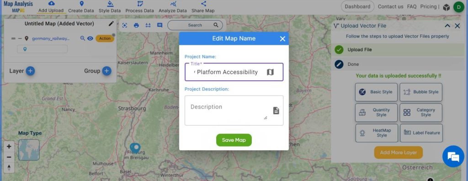The height and width of the screenshot is (181, 468).
Task: Click the map marker near Freiburg
Action: 135,148
